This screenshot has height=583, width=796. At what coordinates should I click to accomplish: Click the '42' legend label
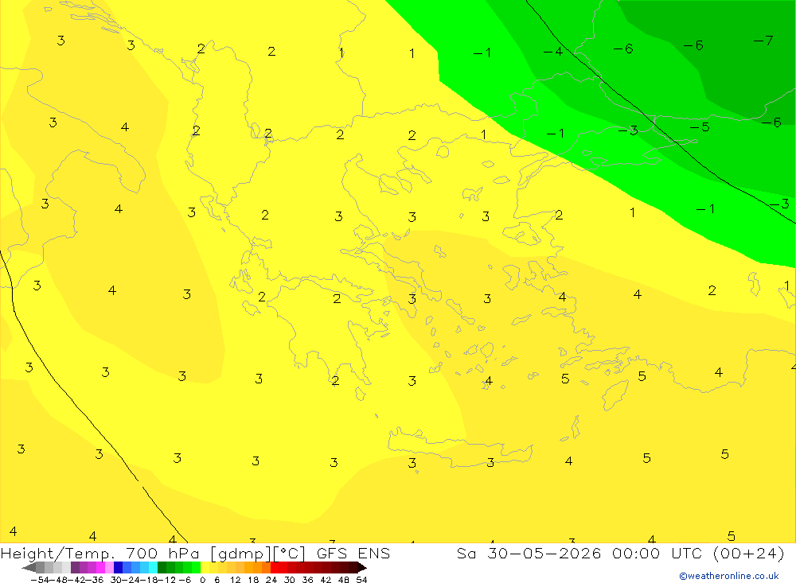click(326, 580)
